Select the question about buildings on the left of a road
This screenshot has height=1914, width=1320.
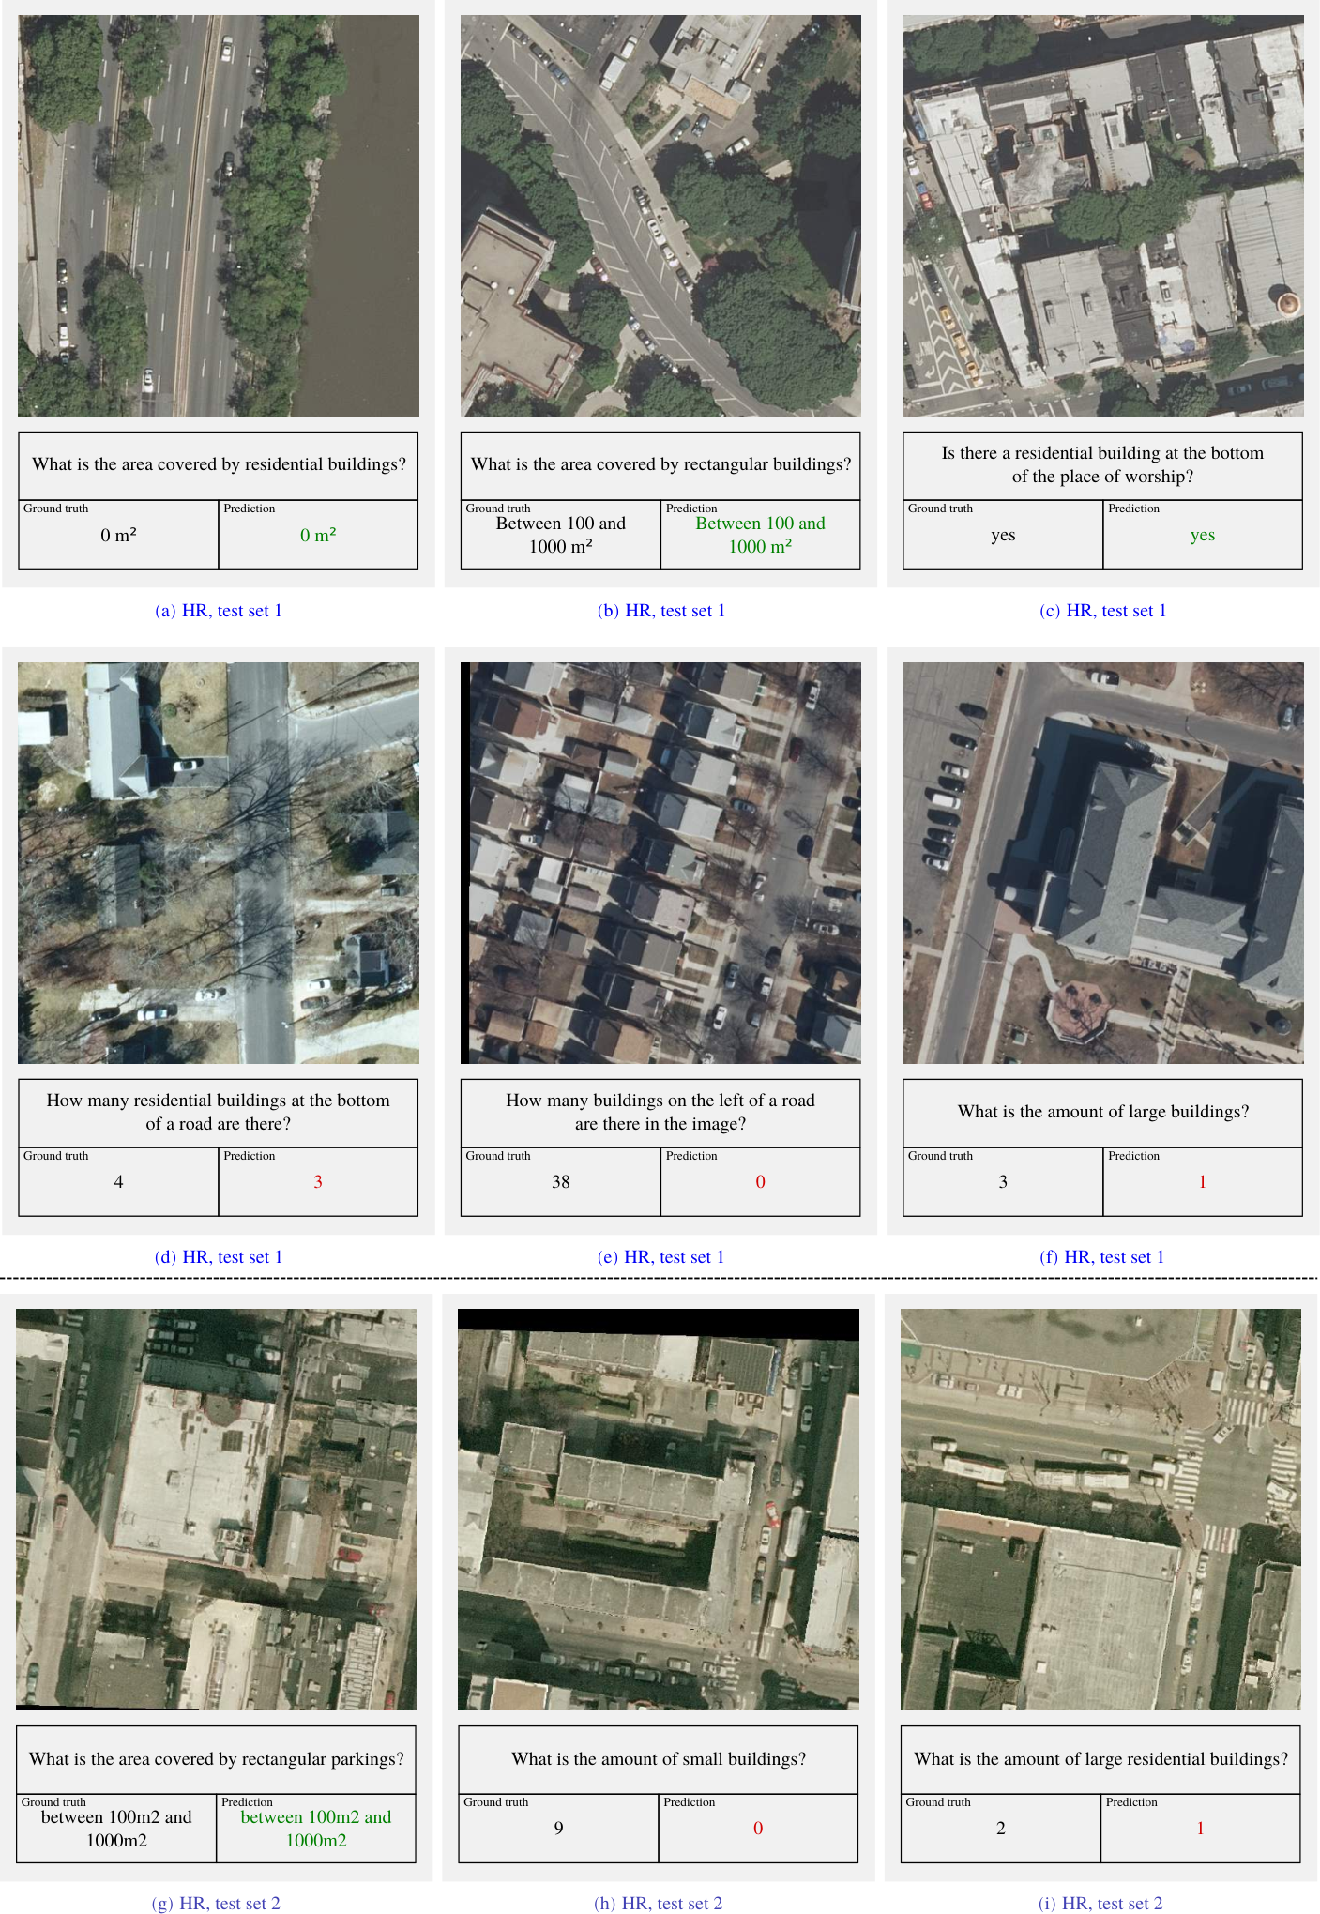[660, 1112]
